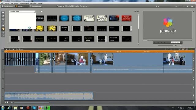Open the first menu bar item (Файл)

(2, 3)
